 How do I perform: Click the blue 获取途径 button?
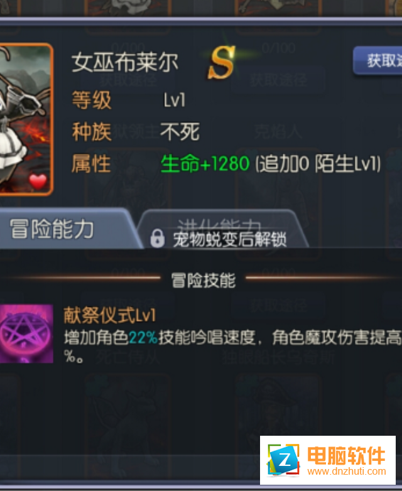(x=378, y=61)
